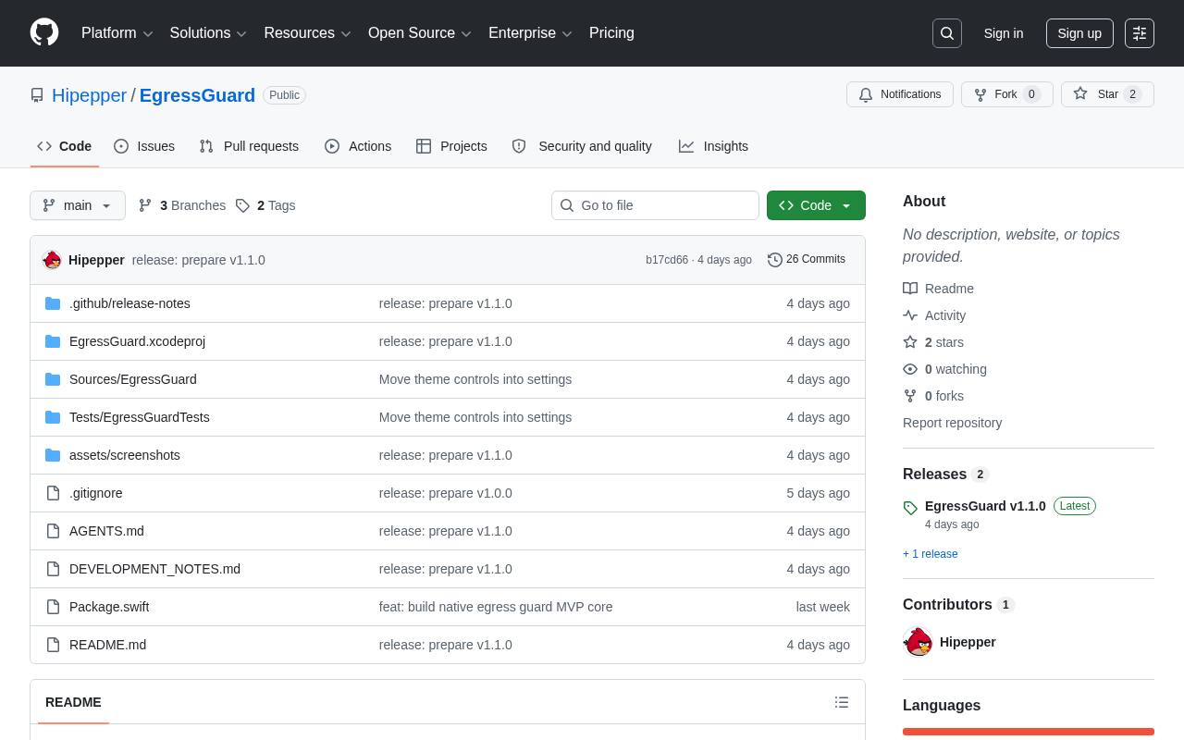Click the assets/screenshots folder icon
The width and height of the screenshot is (1184, 740).
(x=53, y=455)
